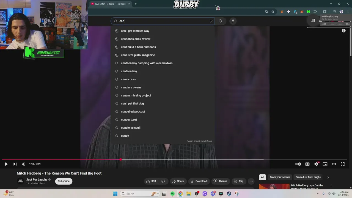Select suggestion cancelled podcast
Screen dimensions: 352x198
click(163, 112)
